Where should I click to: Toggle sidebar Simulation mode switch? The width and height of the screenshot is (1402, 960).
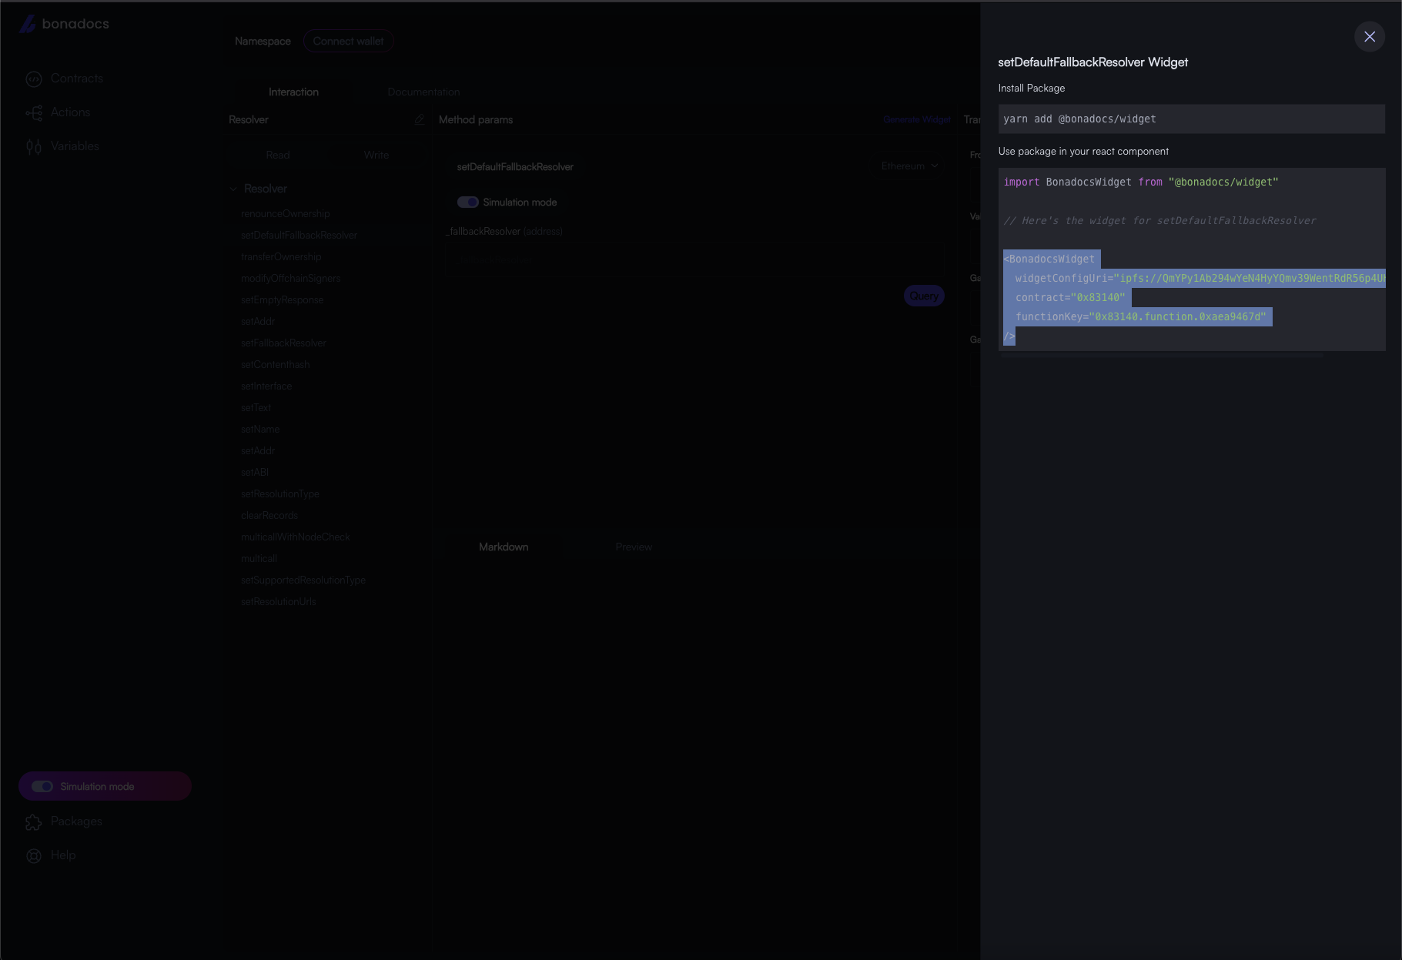pos(42,786)
